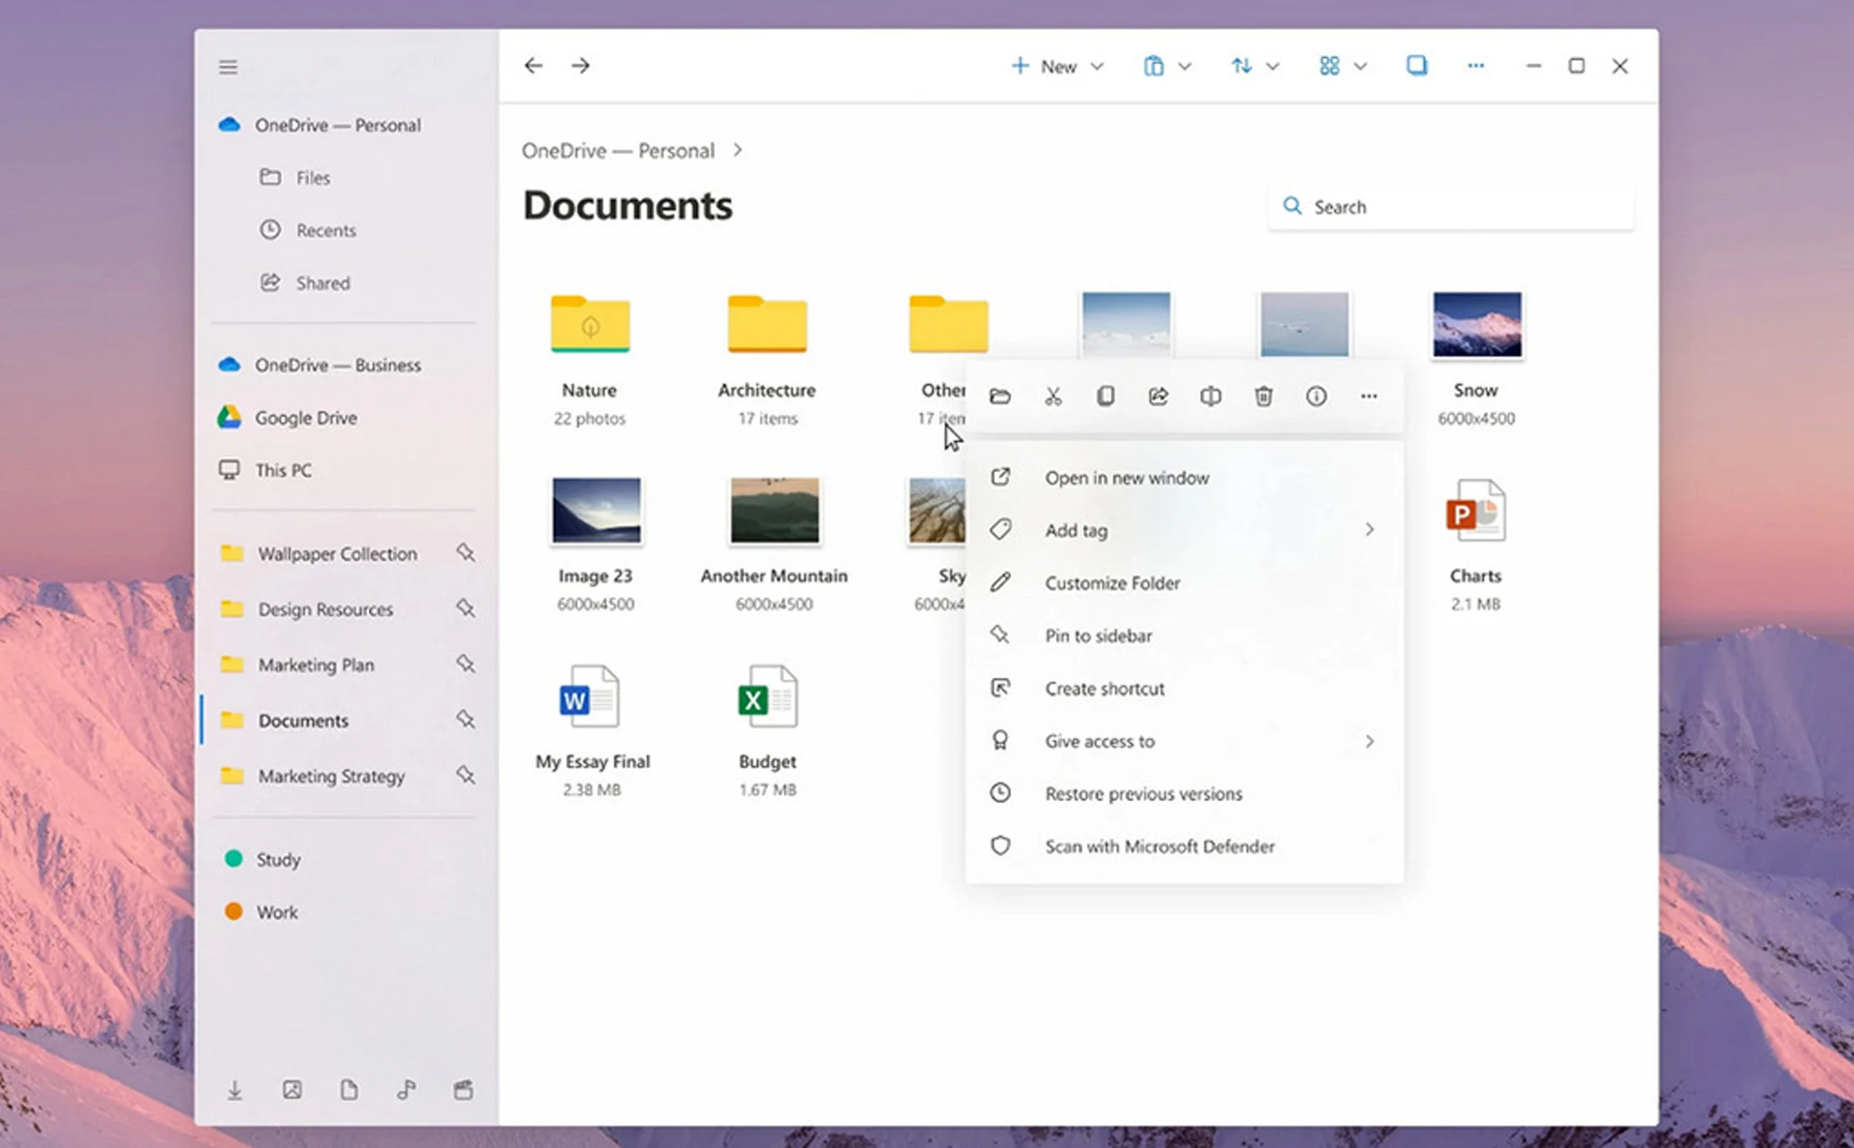Click the Delete trash icon
This screenshot has height=1148, width=1854.
tap(1264, 396)
